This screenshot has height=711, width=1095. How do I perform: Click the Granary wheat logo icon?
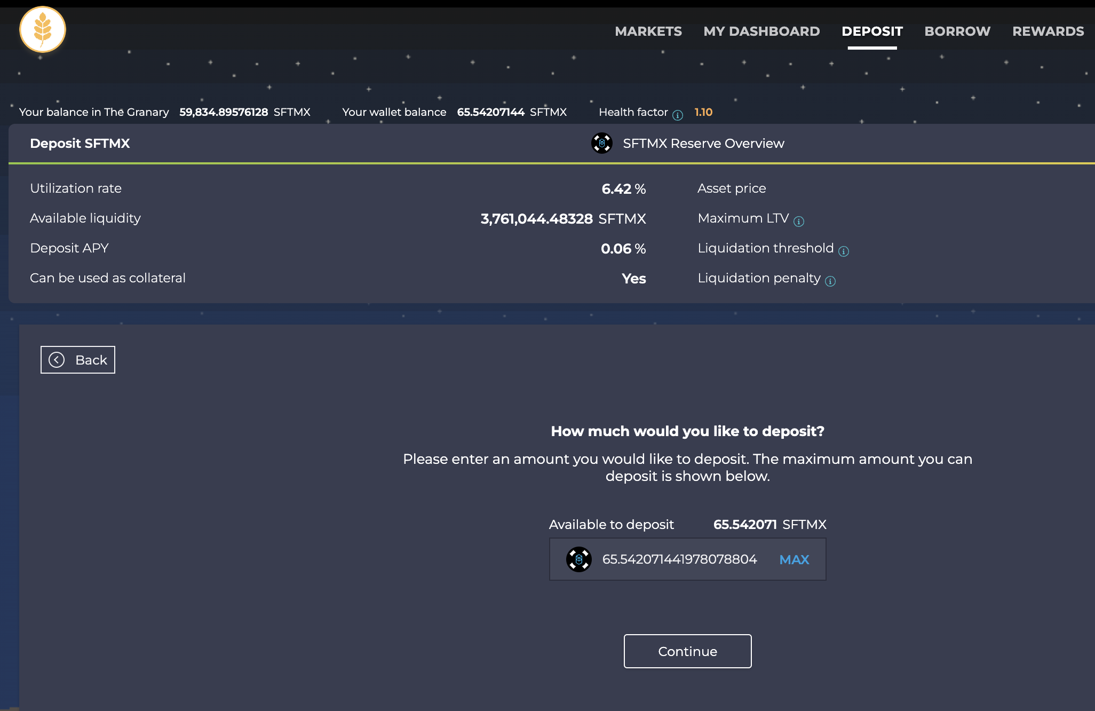[43, 29]
